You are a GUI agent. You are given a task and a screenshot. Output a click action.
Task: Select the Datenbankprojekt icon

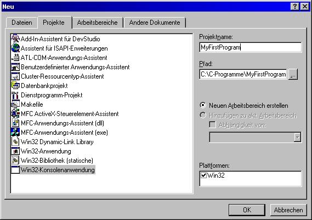15,85
